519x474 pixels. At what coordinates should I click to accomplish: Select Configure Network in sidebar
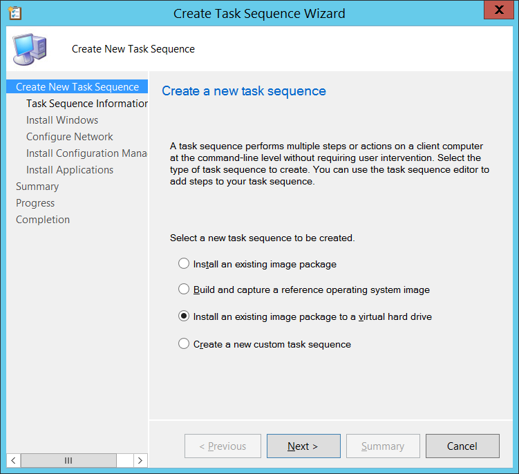click(x=70, y=137)
